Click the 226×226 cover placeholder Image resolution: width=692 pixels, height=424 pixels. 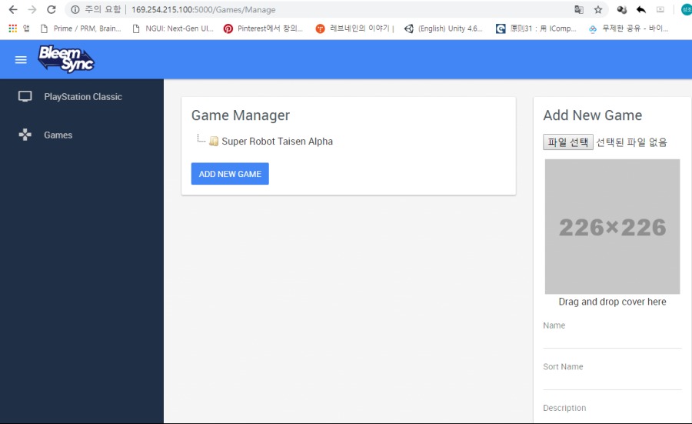point(612,226)
